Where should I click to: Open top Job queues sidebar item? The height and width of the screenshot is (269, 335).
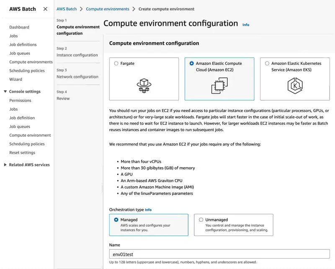[x=20, y=53]
